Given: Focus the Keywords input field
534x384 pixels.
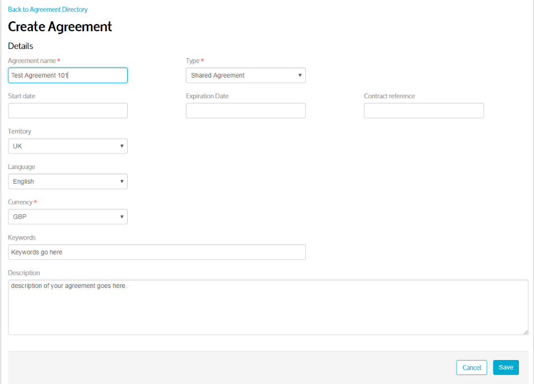Looking at the screenshot, I should [x=157, y=252].
